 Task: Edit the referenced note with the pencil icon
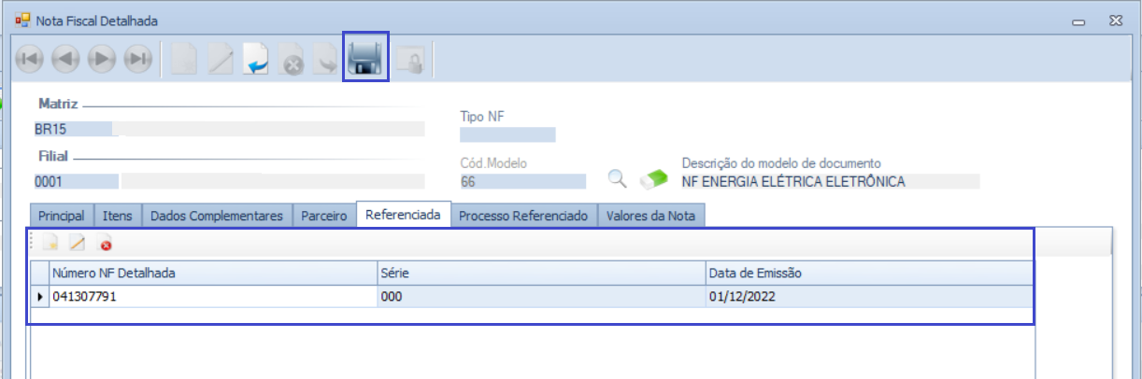coord(79,244)
